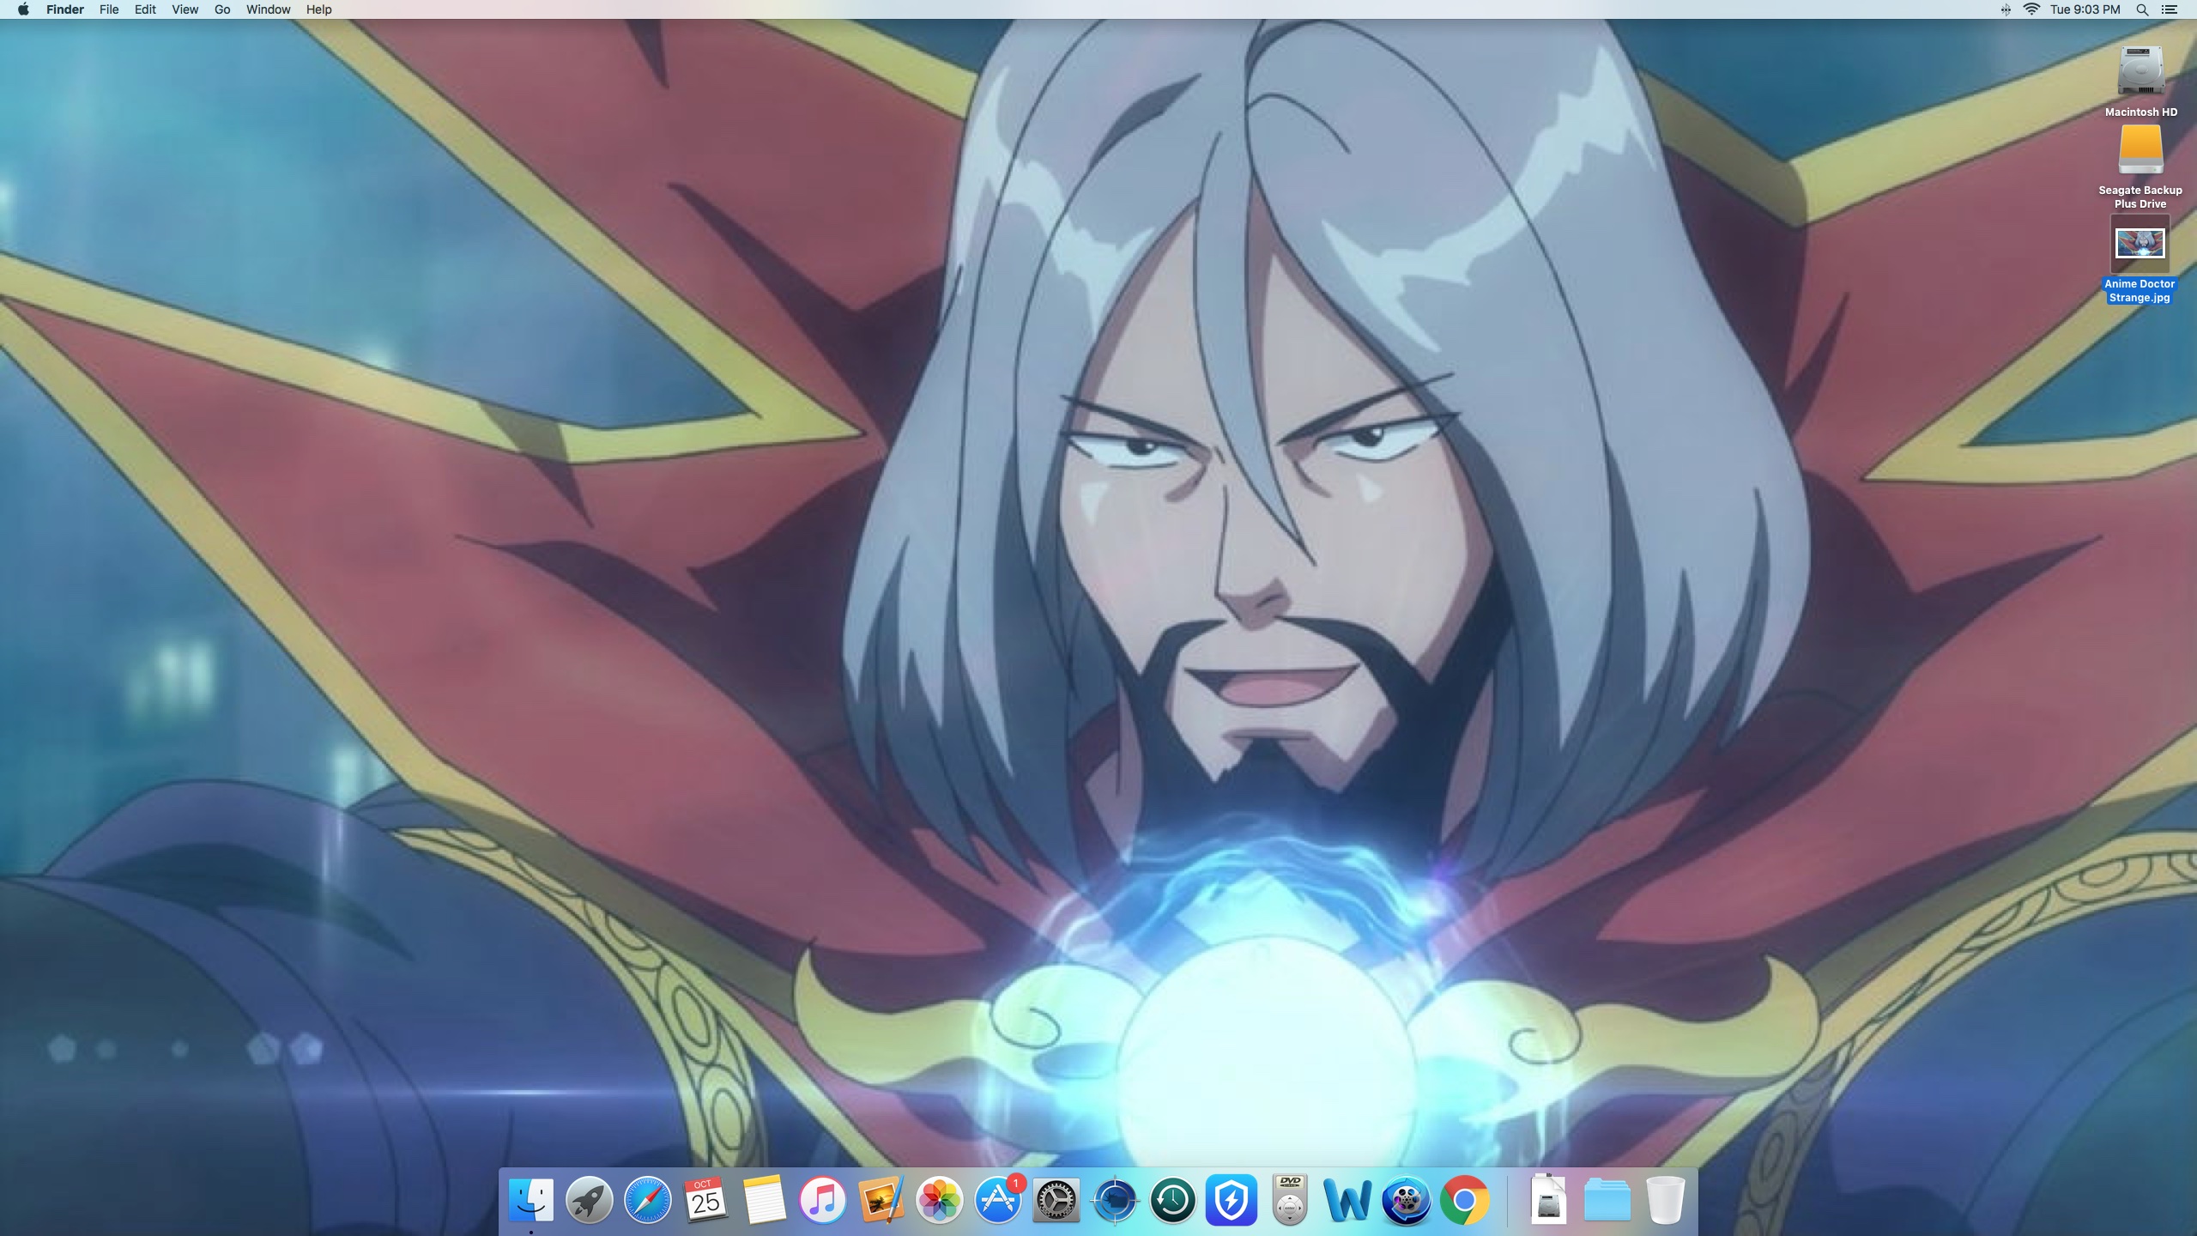Select Anime Doctor Strange.jpg file thumbnail
This screenshot has width=2197, height=1236.
(2140, 244)
